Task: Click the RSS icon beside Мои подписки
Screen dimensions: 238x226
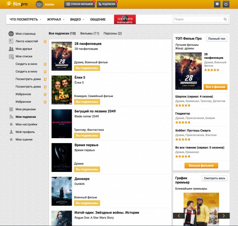Action: click(11, 117)
